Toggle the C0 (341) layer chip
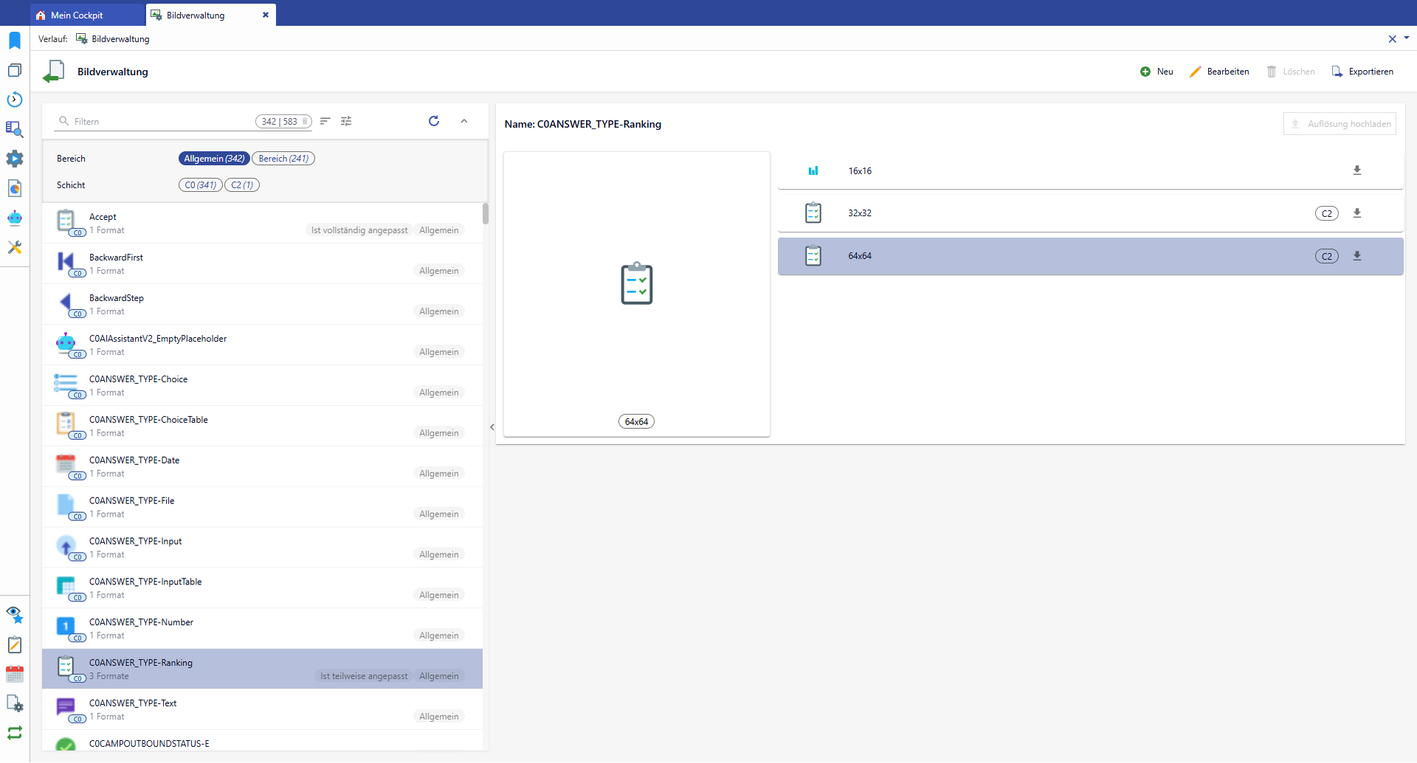 (201, 185)
